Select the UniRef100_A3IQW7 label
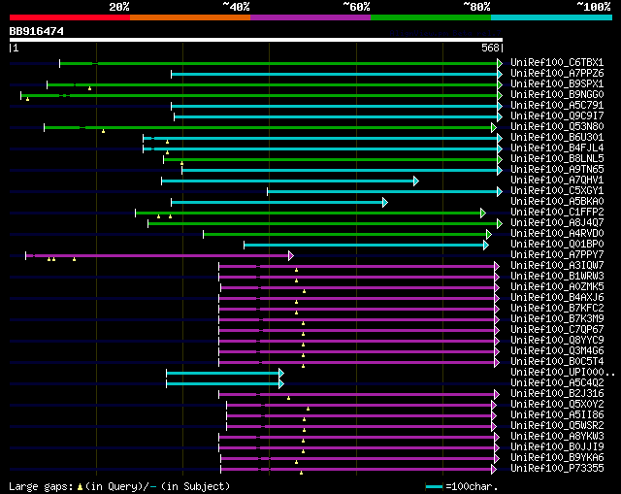Image resolution: width=621 pixels, height=494 pixels. (557, 266)
